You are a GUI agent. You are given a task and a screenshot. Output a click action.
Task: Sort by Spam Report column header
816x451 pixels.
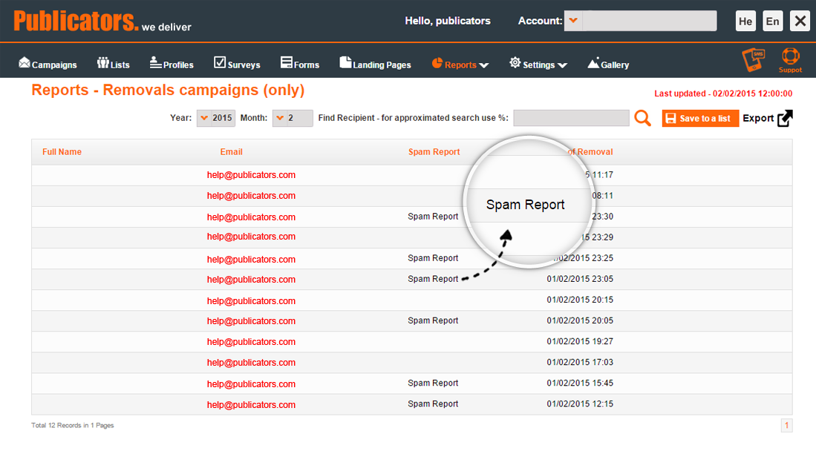[434, 152]
